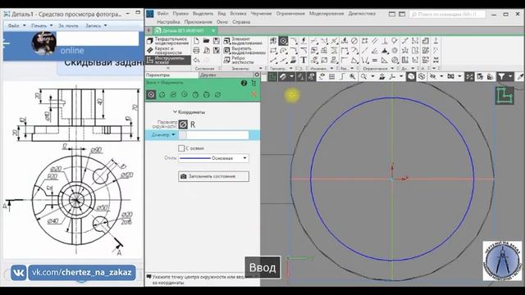Expand the tool set list arrow below Инструменты эскиза
Viewport: 525px width, 295px height.
tap(168, 68)
